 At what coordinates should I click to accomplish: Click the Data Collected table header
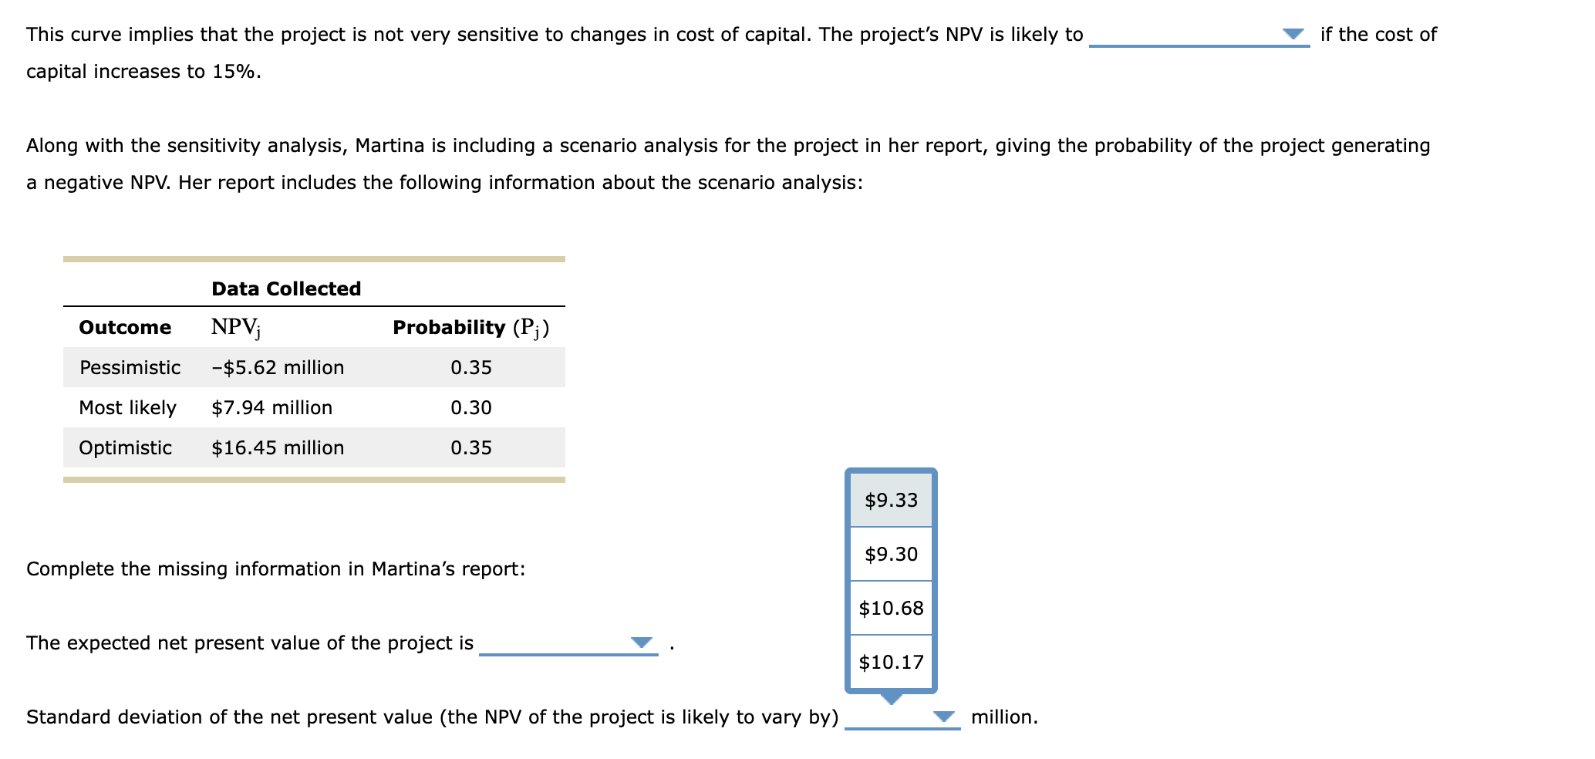point(285,288)
